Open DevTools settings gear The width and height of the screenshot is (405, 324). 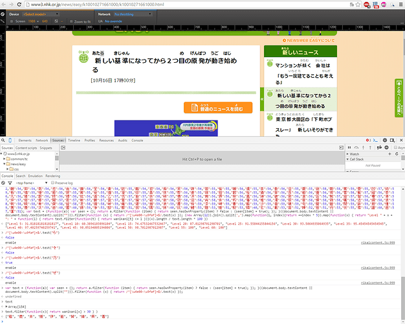(385, 140)
